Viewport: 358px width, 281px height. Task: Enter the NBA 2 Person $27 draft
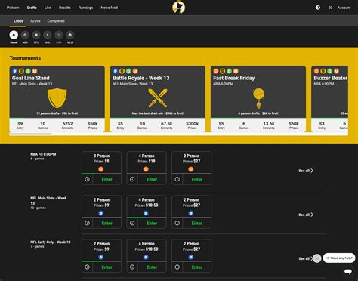197,179
